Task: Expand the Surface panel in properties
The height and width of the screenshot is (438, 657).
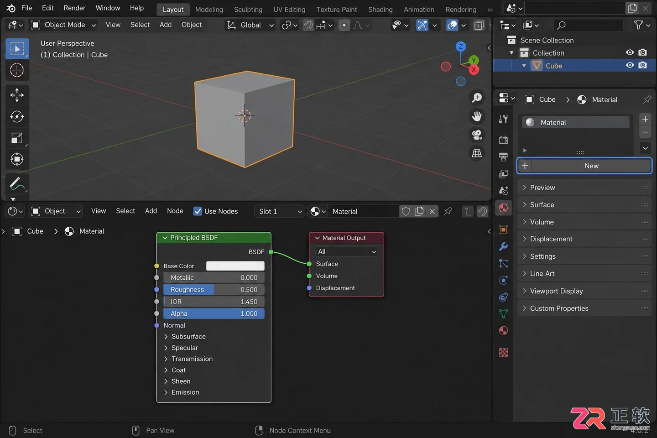Action: pos(584,205)
